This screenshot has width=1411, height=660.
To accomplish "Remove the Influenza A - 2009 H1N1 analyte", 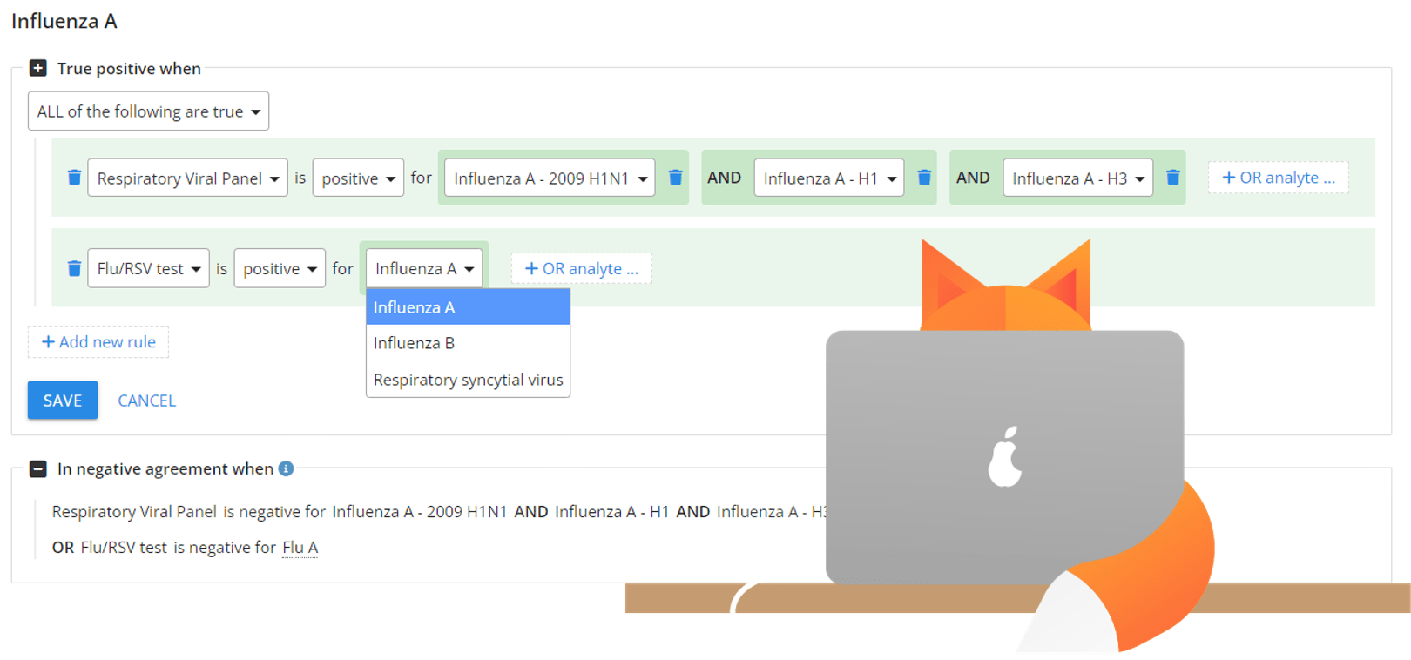I will point(675,178).
